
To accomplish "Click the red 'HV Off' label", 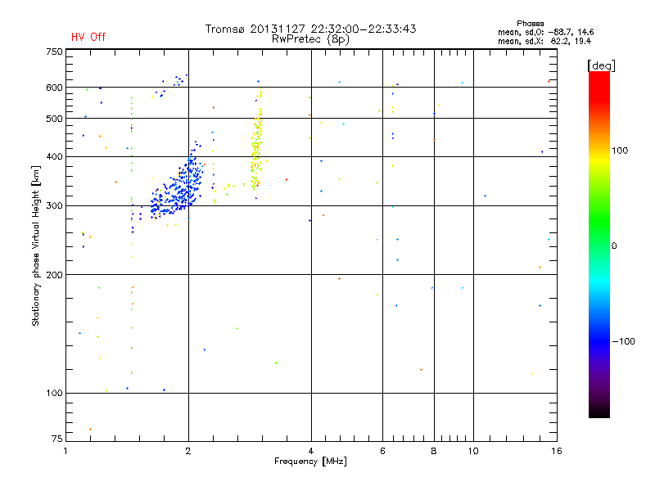I will [88, 37].
